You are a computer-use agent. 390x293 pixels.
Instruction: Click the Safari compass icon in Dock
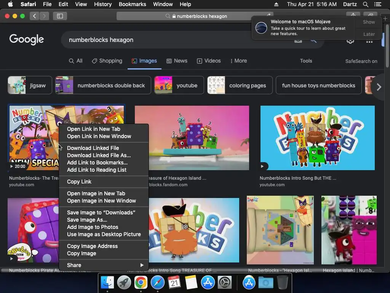(x=157, y=283)
